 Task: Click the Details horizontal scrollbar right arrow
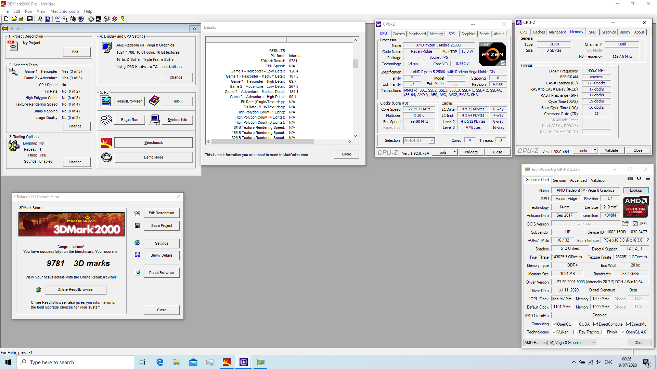coord(350,141)
